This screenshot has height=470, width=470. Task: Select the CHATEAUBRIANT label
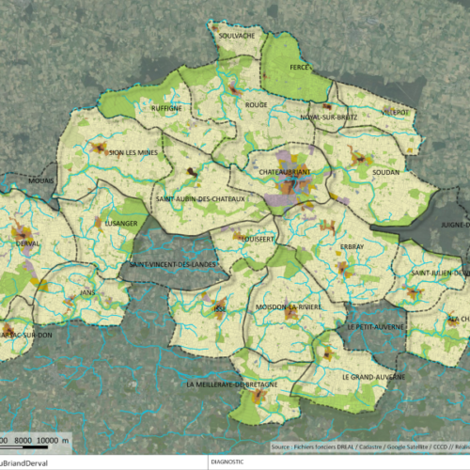(x=285, y=172)
